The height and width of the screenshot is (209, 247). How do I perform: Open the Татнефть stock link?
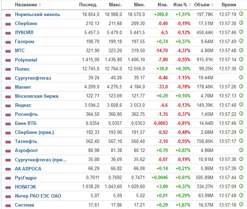tap(26, 141)
